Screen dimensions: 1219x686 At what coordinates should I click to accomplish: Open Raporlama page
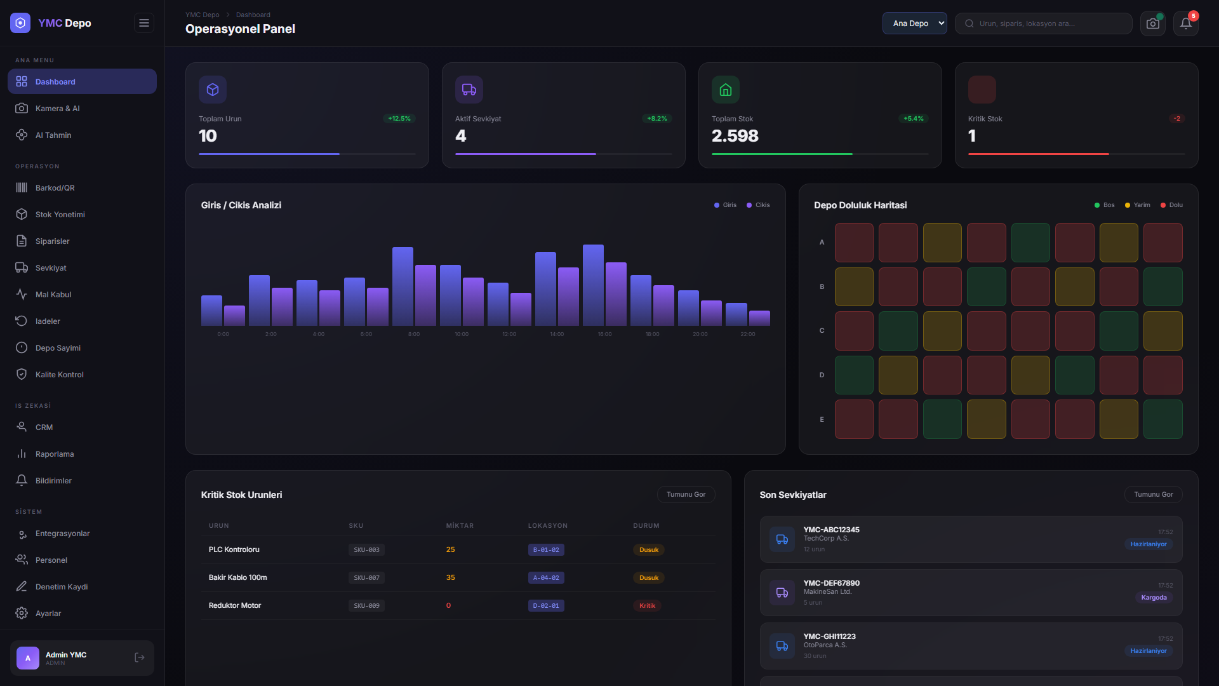(x=82, y=454)
